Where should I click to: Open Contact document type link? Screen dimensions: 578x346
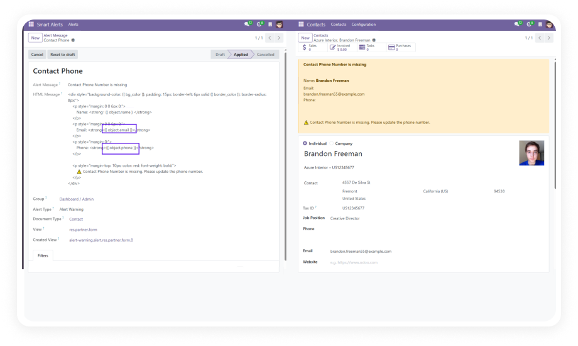point(76,219)
